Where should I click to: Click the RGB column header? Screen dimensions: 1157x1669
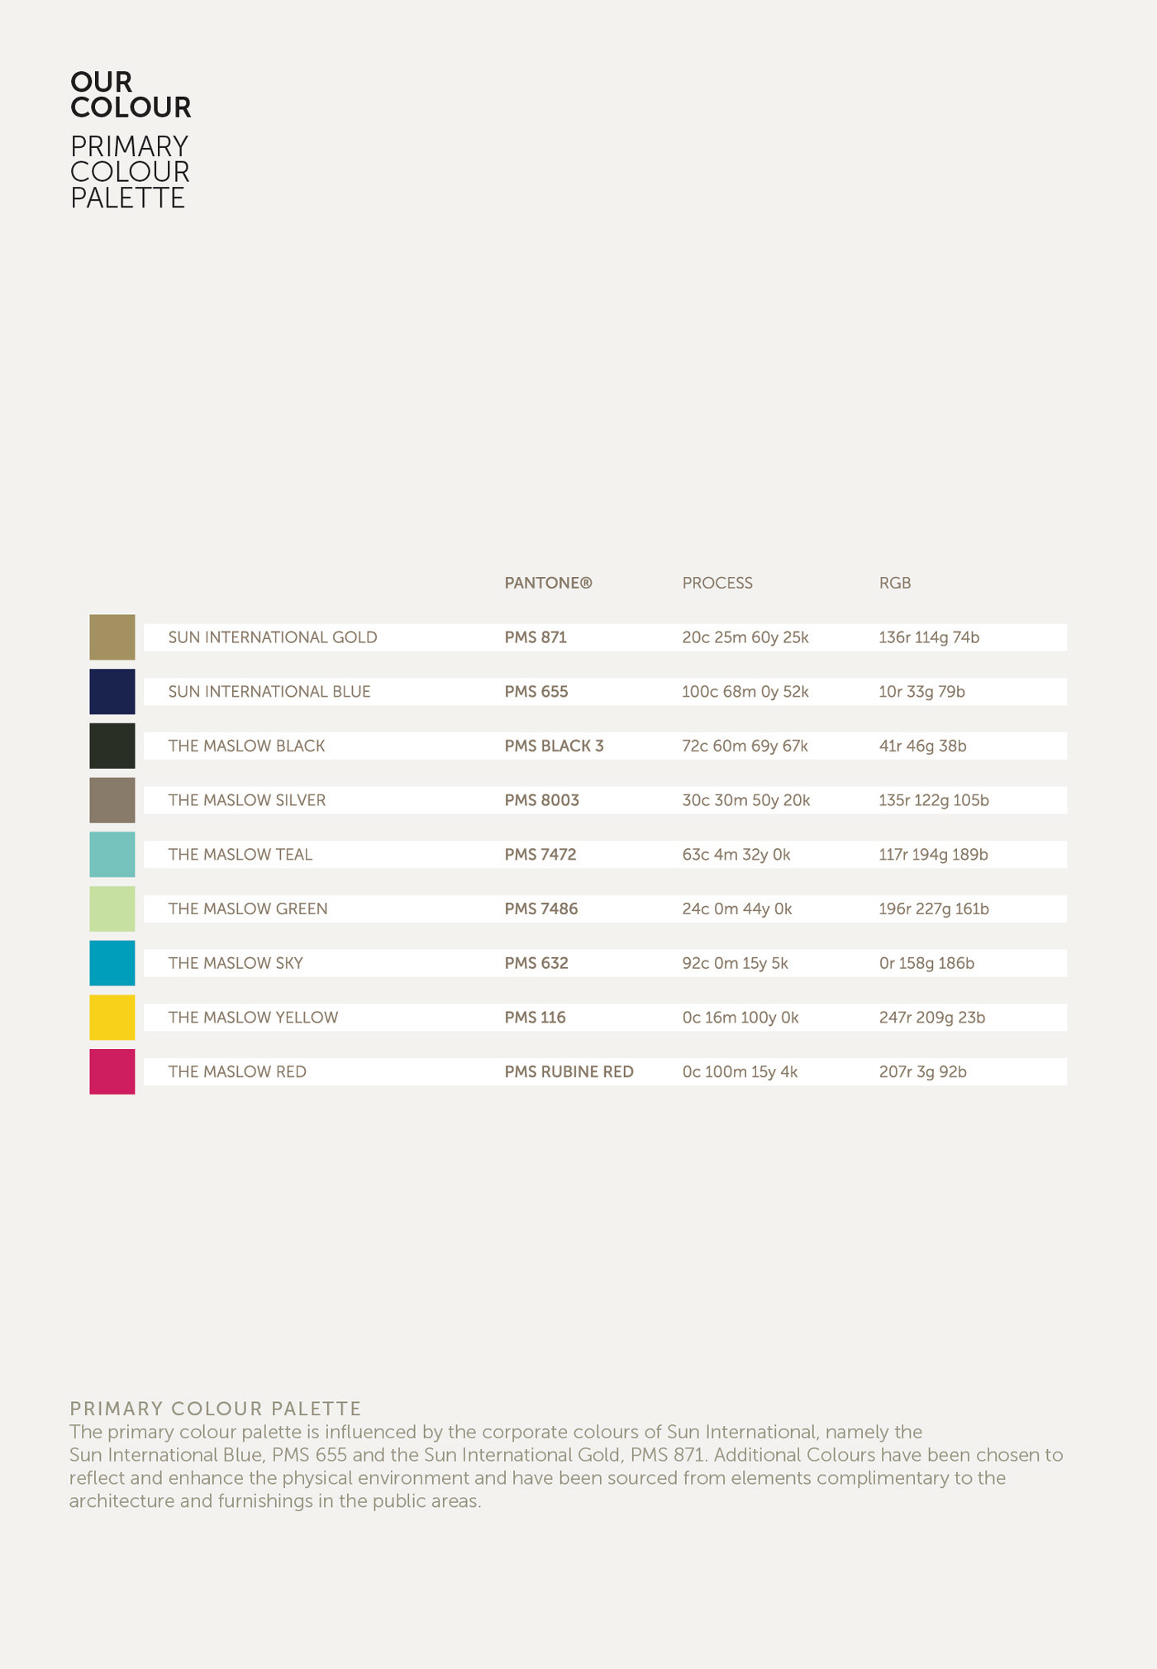pos(895,583)
